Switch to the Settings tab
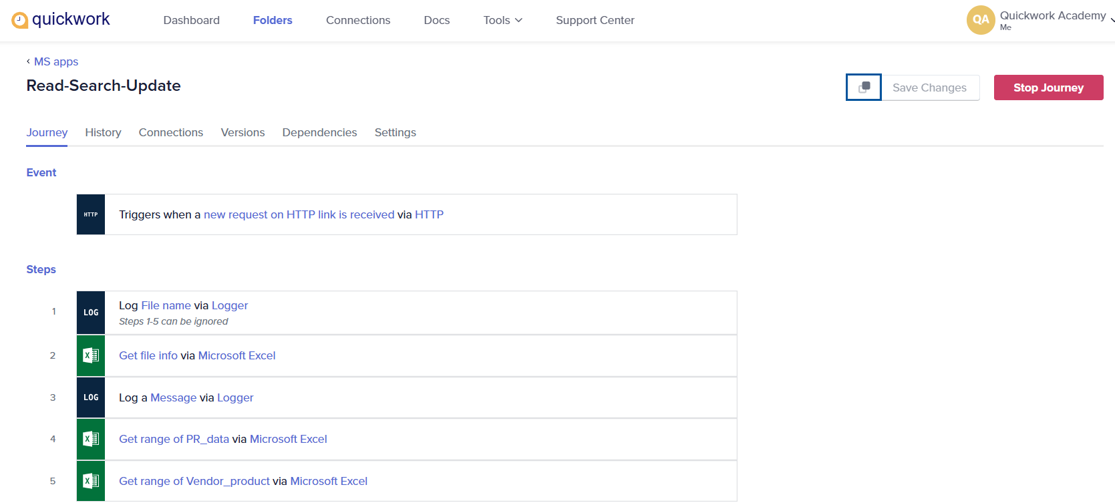The width and height of the screenshot is (1115, 503). [x=395, y=132]
